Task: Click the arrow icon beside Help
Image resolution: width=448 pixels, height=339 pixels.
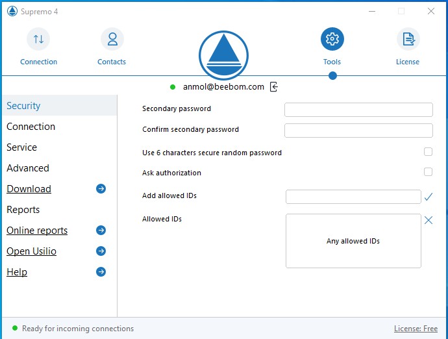Action: pyautogui.click(x=101, y=272)
